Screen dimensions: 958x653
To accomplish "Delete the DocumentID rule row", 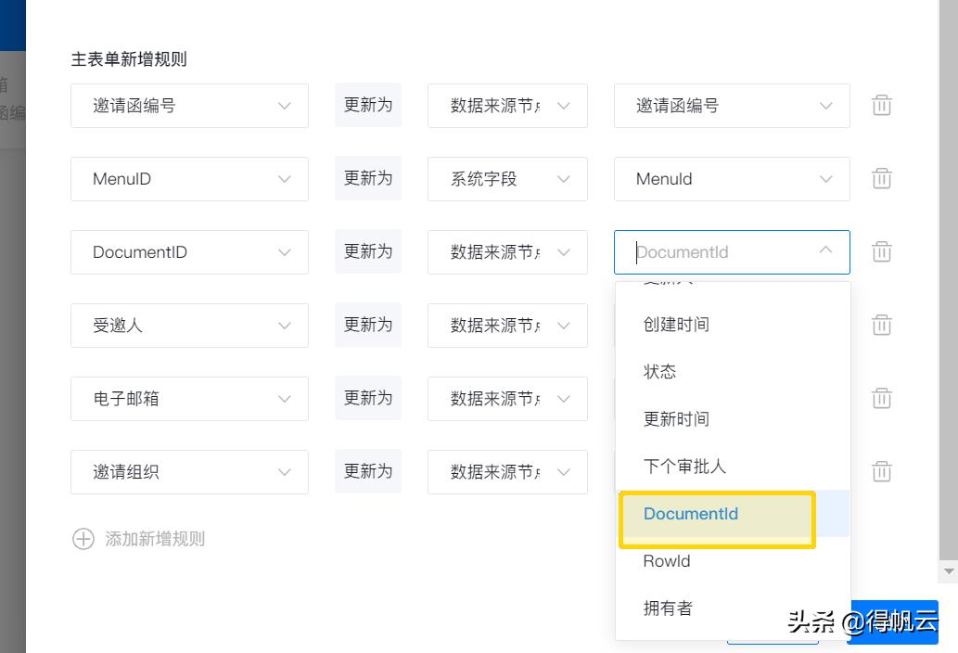I will click(881, 251).
